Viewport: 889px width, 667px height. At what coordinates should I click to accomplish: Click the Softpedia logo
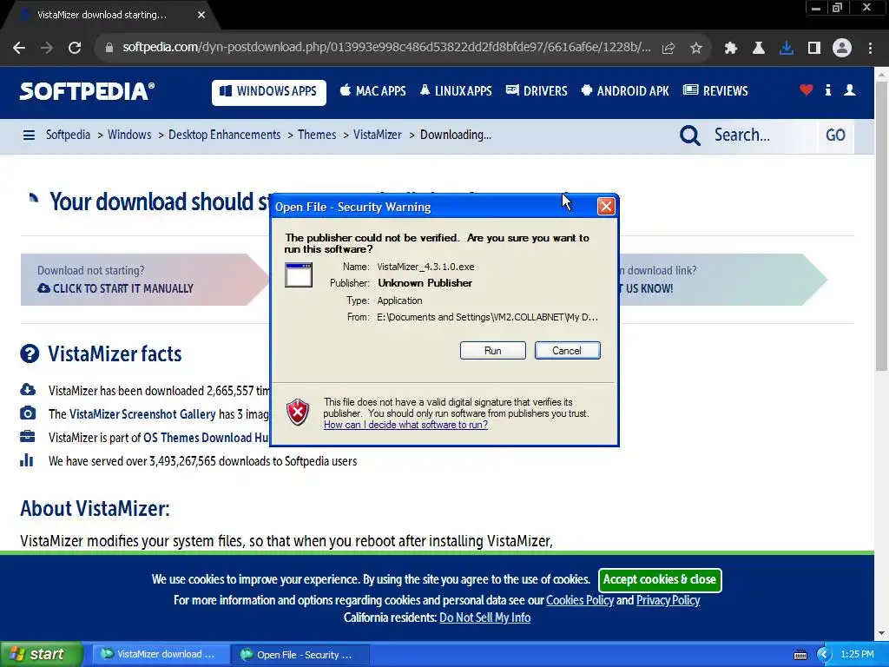87,90
